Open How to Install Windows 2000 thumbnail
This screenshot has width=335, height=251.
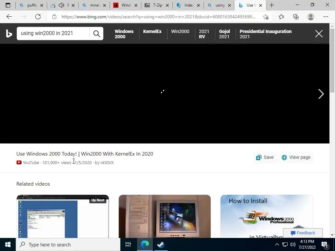267,216
